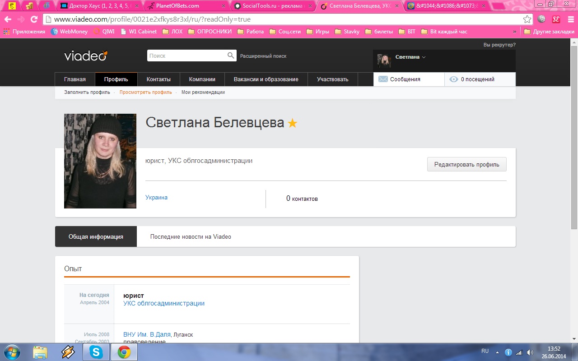Bookmark page with the star icon in address bar
Screen dimensions: 578x361
527,19
